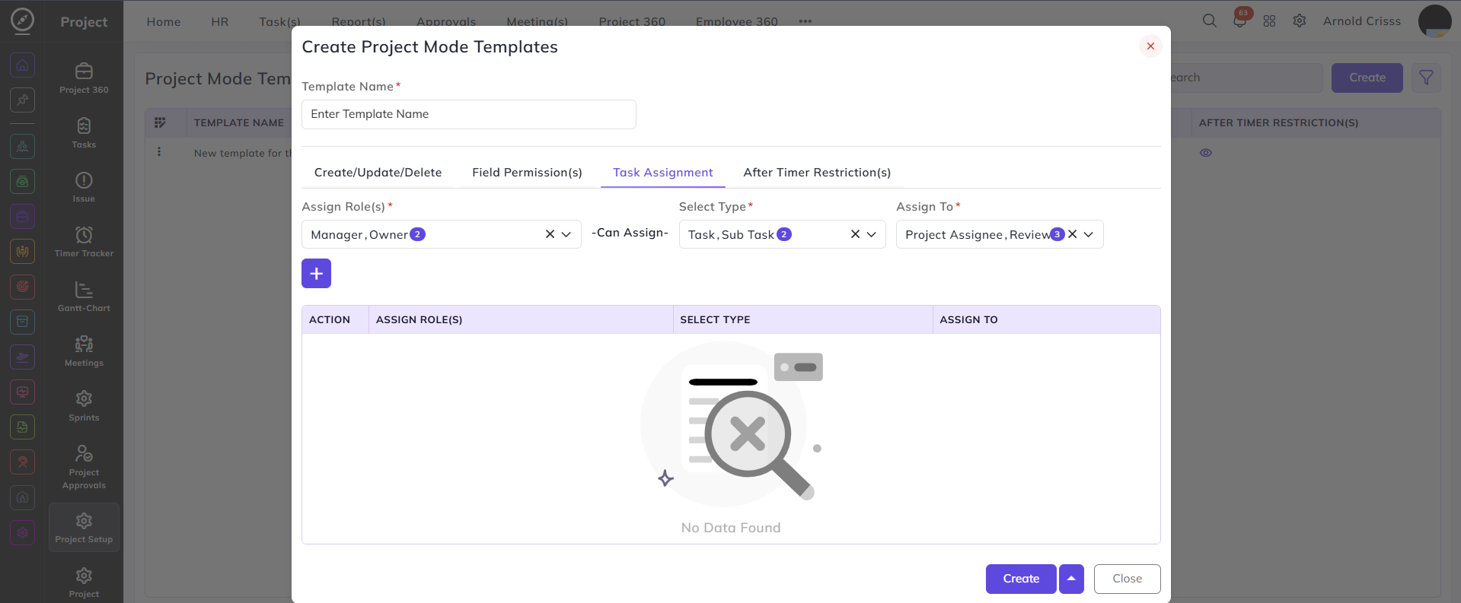Expand Assign To dropdown

click(1088, 234)
